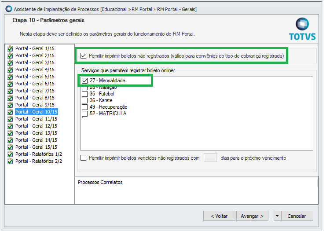Click the checkmark icon beside Portal - Geral 12/15
Viewport: 330px width, 231px height.
click(x=10, y=126)
